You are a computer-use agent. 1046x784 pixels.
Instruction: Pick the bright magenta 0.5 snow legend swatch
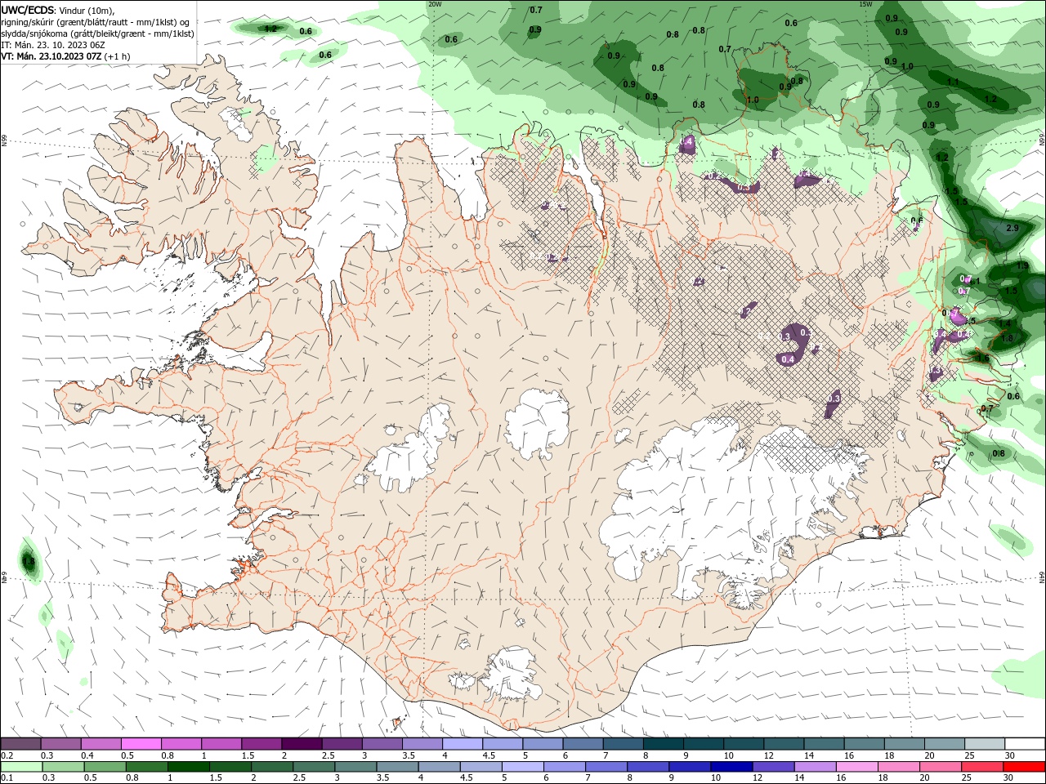click(141, 744)
